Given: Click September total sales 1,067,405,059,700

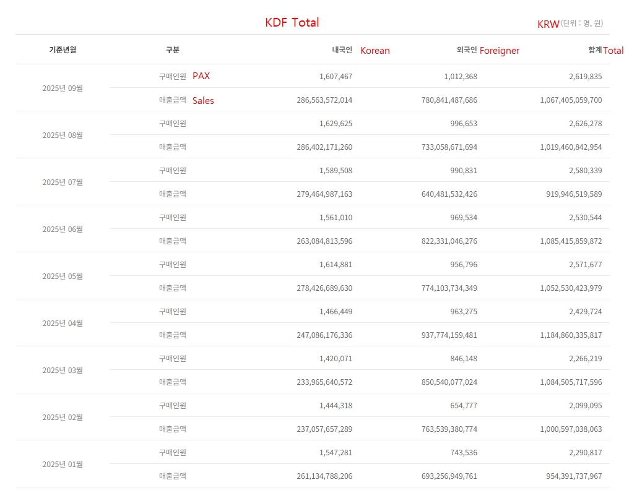Looking at the screenshot, I should pyautogui.click(x=571, y=100).
